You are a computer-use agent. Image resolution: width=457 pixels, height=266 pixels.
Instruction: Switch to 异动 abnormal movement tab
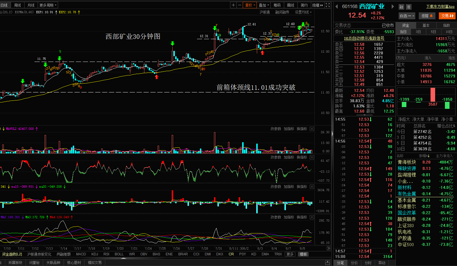tap(382, 263)
